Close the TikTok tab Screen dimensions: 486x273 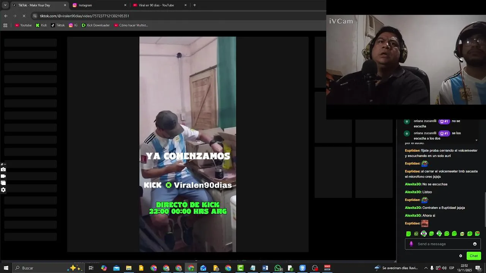click(65, 5)
